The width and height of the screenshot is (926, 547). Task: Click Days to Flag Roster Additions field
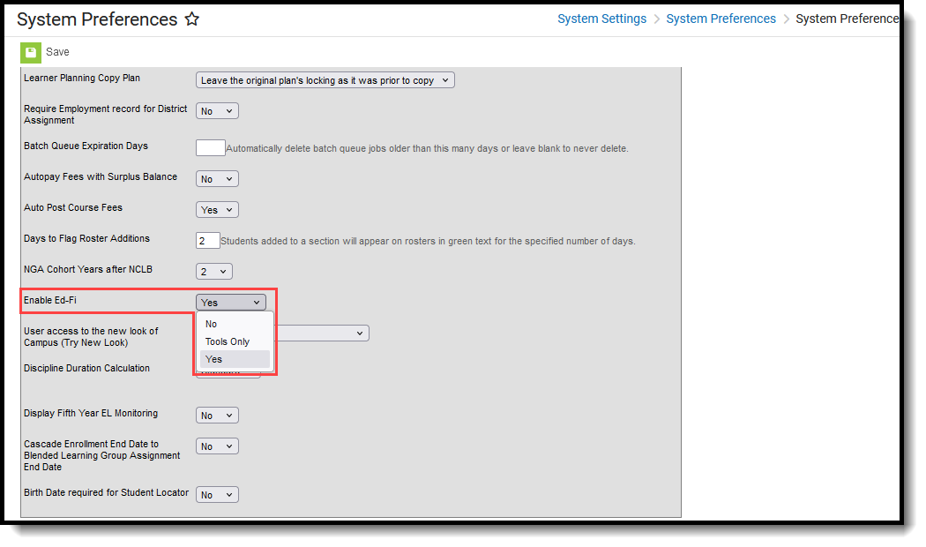[208, 241]
